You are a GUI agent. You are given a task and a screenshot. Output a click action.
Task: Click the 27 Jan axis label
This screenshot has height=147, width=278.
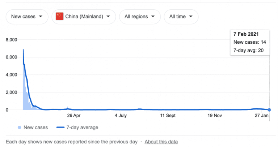(x=261, y=116)
